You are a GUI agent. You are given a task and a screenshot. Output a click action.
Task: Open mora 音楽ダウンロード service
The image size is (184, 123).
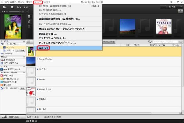(x=10, y=69)
